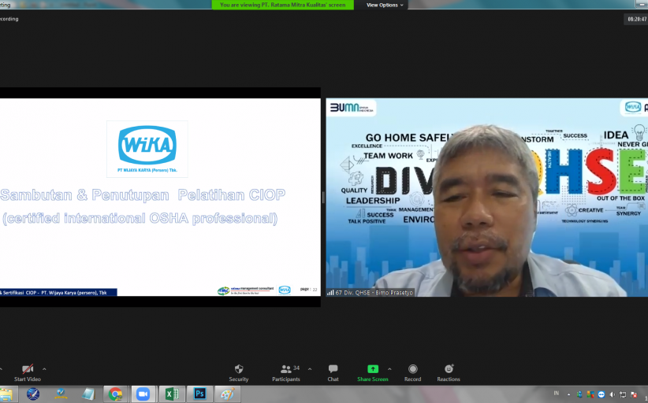Open the Paint app in taskbar
This screenshot has width=648, height=403.
(227, 394)
